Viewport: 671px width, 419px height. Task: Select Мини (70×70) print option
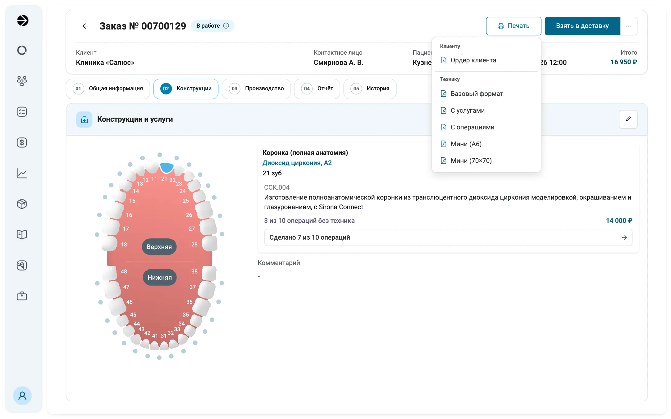pyautogui.click(x=486, y=161)
